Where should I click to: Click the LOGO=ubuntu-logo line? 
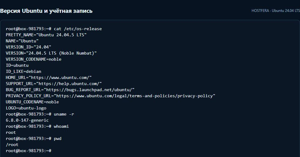coord(26,108)
